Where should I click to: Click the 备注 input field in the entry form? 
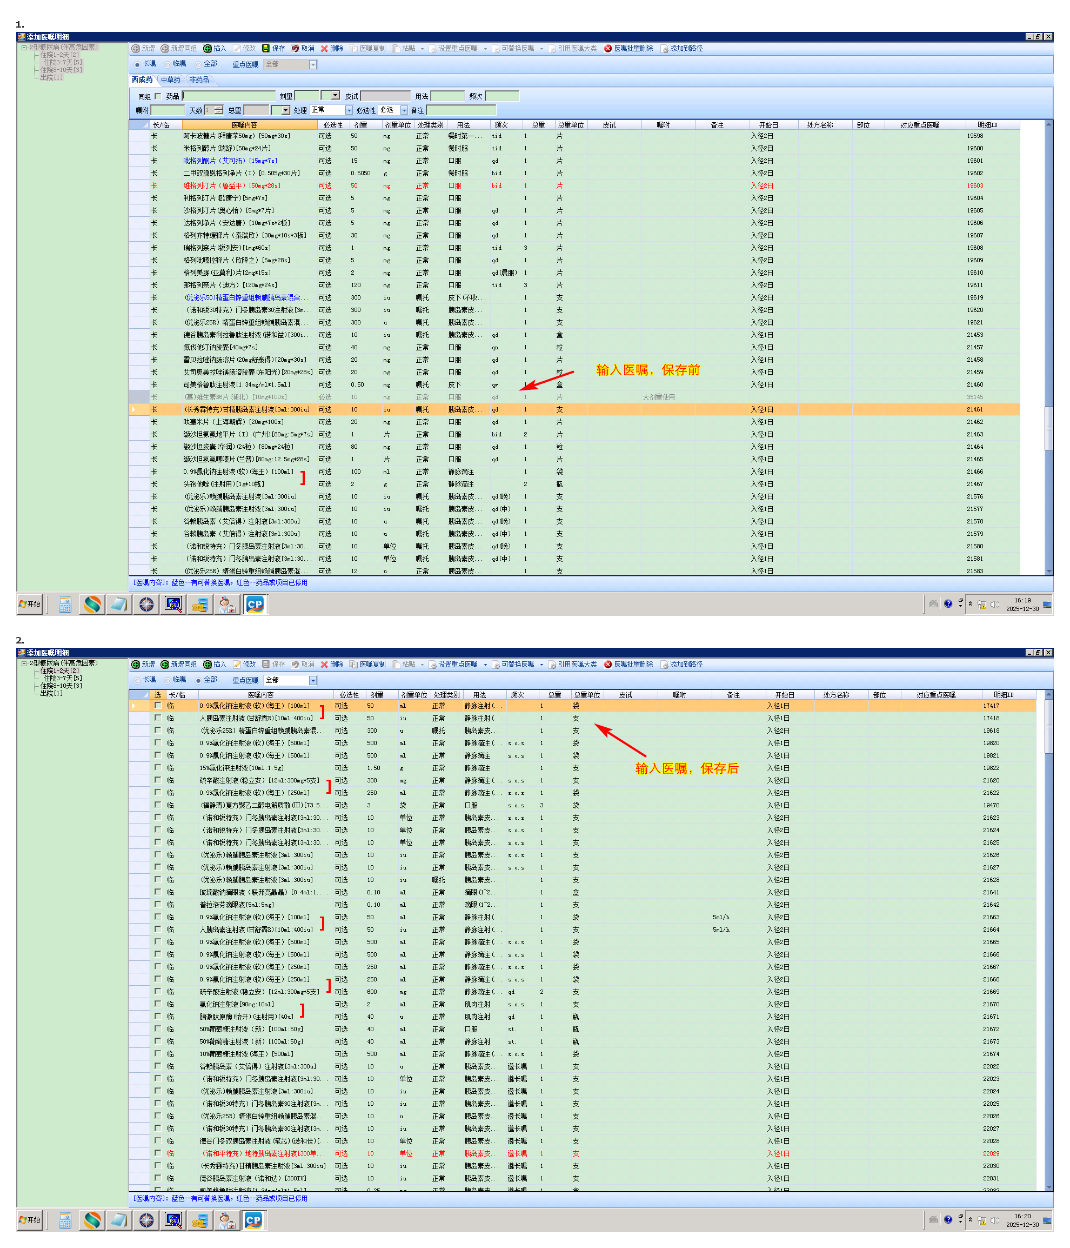460,110
